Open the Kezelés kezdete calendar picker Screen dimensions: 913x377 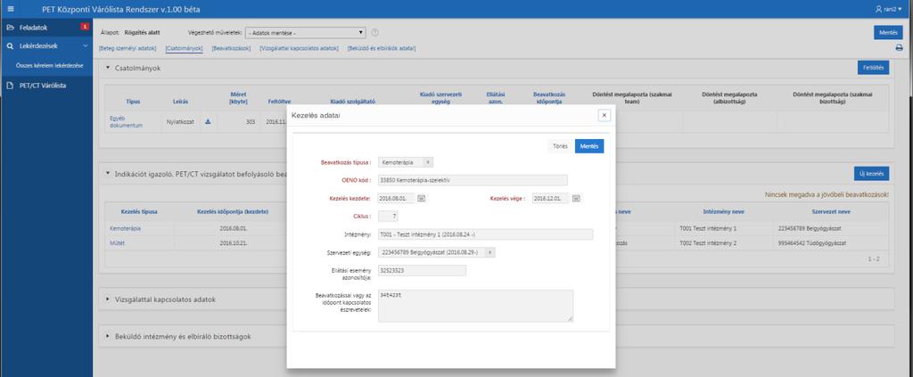(422, 199)
